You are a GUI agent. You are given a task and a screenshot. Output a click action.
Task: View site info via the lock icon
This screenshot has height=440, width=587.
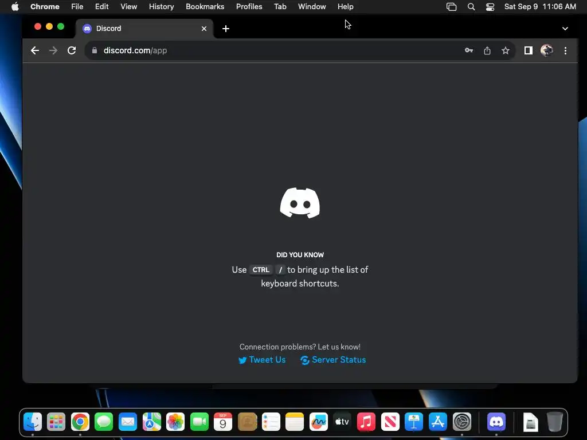click(x=95, y=50)
